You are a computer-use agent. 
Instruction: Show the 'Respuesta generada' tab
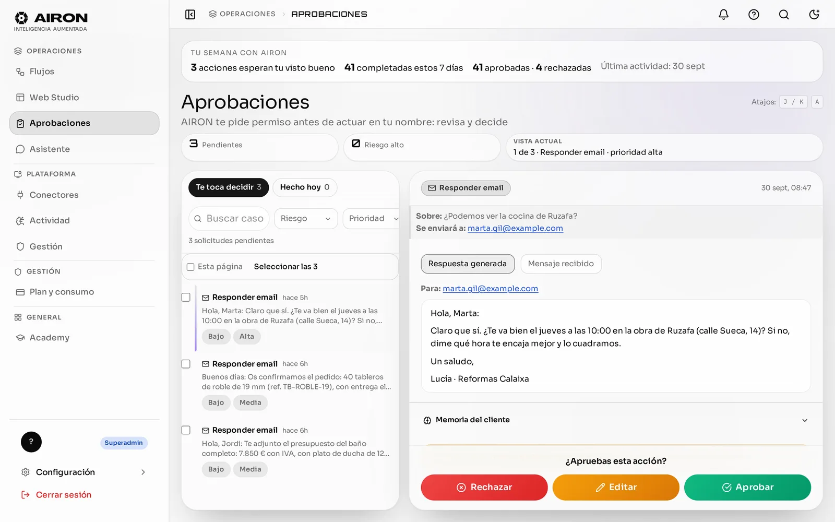[468, 264]
